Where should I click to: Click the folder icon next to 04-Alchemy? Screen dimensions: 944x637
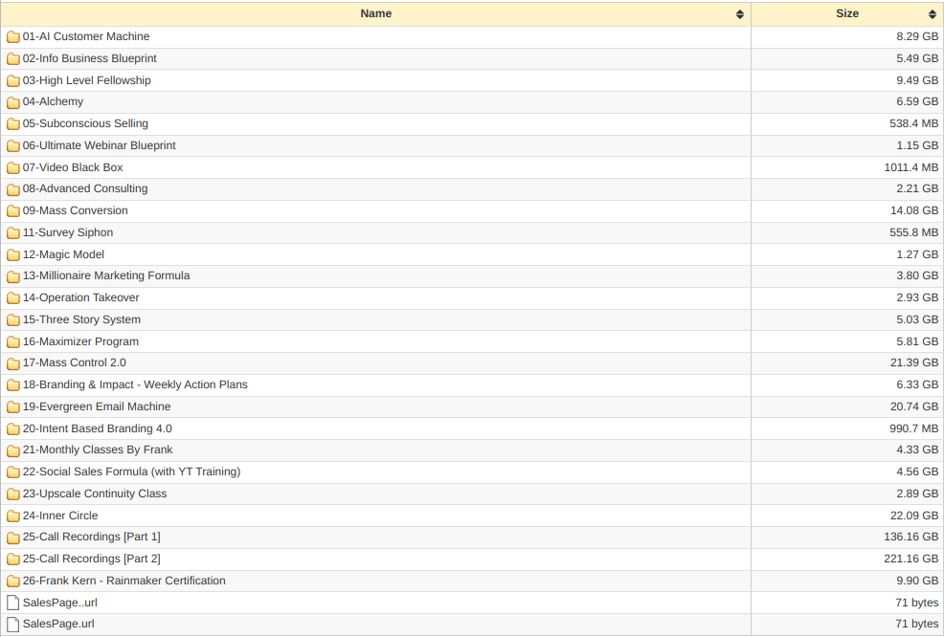13,102
